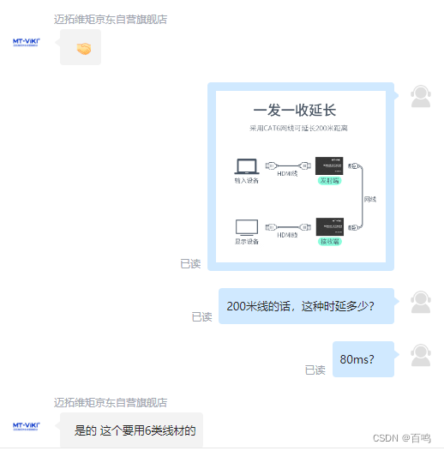Image resolution: width=444 pixels, height=451 pixels.
Task: Click the top store name 迈拓维矩京东自营旗舰店
Action: (111, 19)
